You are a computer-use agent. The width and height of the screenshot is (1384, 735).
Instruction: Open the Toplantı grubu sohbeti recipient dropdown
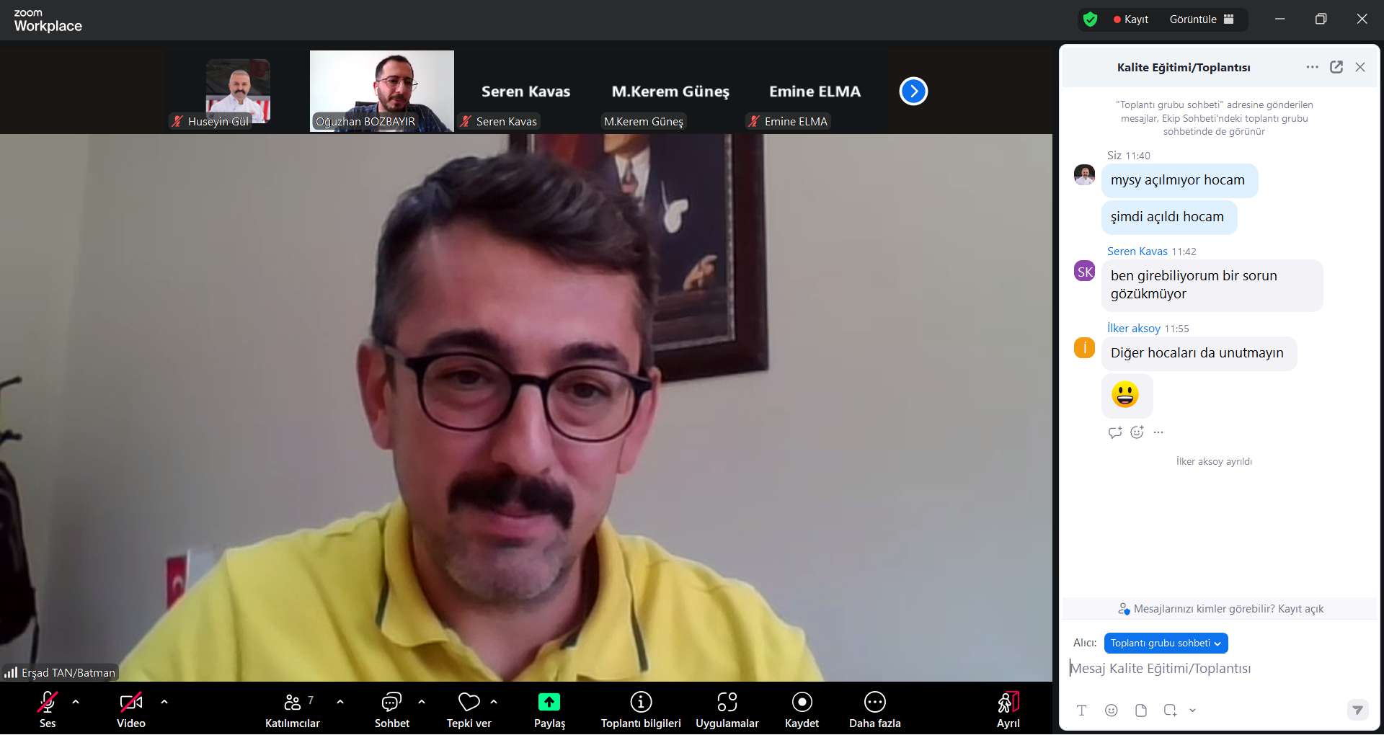[x=1165, y=643]
